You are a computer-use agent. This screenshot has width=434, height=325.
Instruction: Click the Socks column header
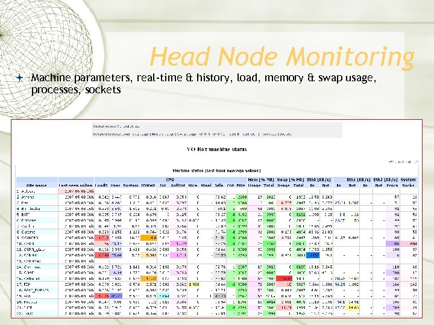pos(408,185)
